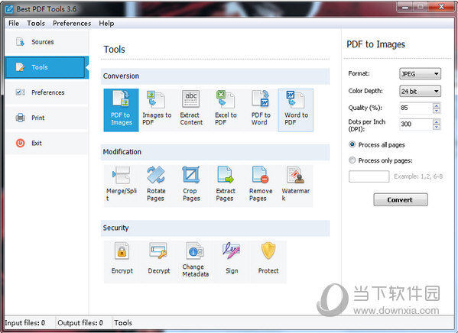458x333 pixels.
Task: Click the page range input field
Action: coord(369,176)
